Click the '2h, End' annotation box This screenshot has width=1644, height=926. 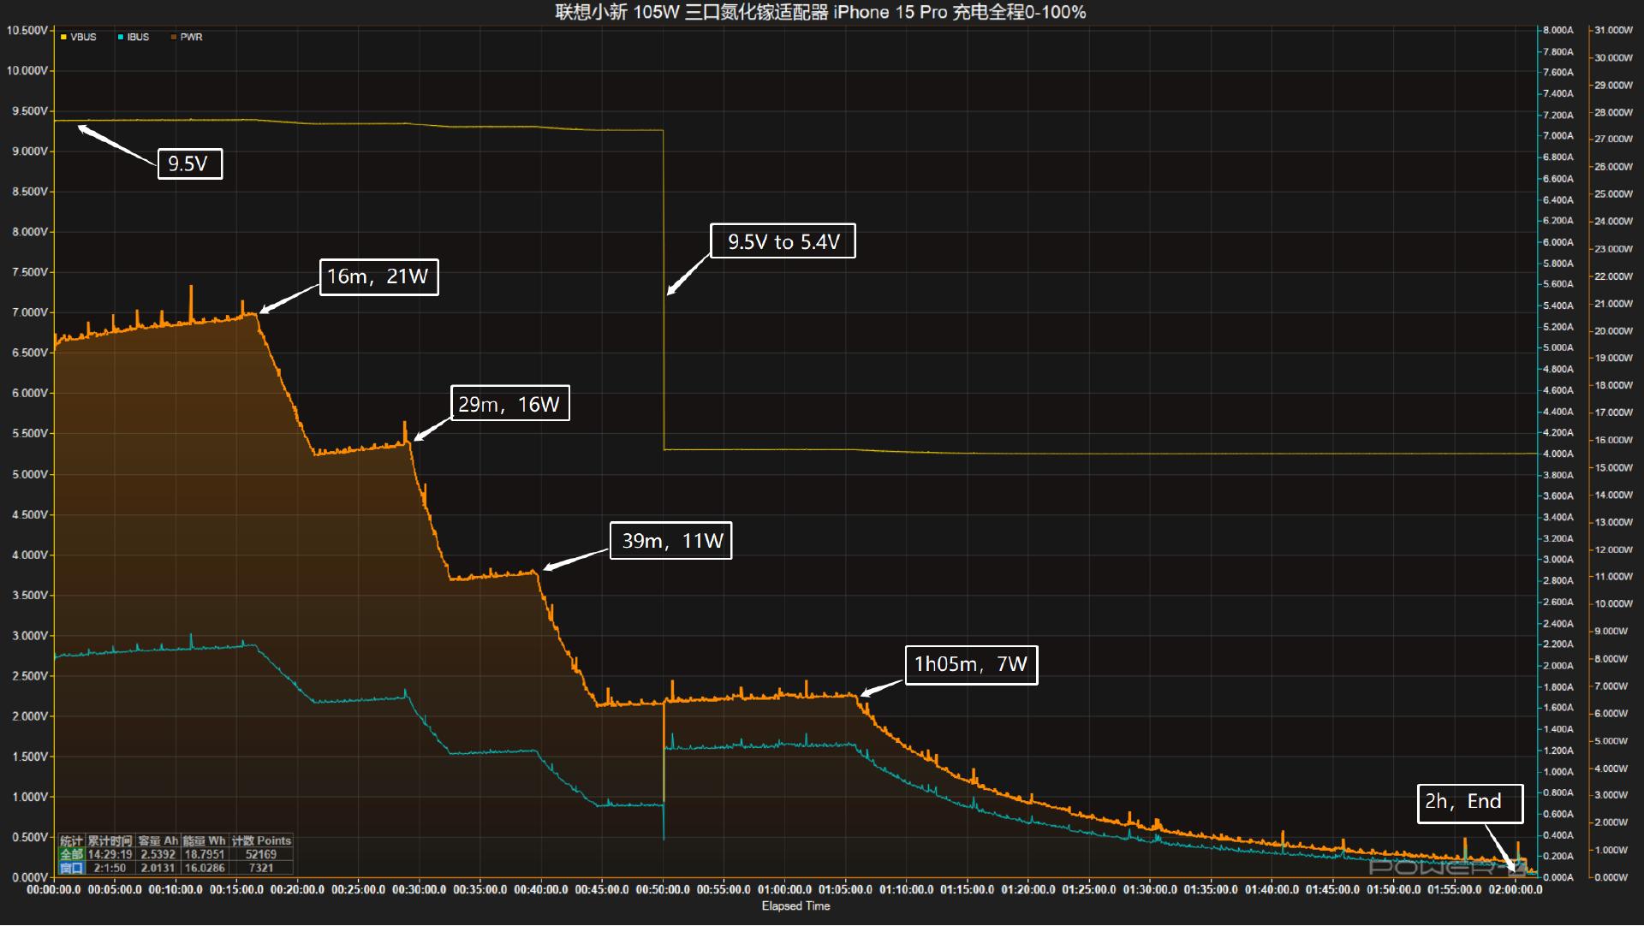[1469, 803]
